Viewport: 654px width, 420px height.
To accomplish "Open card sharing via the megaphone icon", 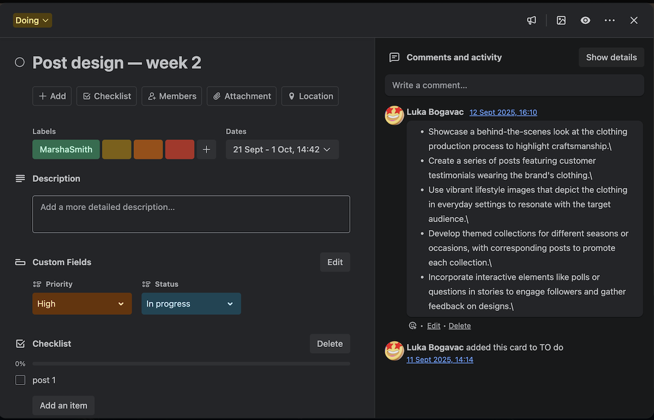I will click(x=531, y=20).
